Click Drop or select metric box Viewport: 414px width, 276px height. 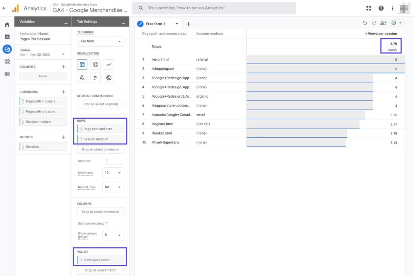[100, 270]
